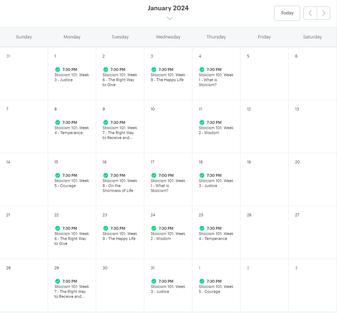Click the green checkmark on January 17 event
The width and height of the screenshot is (337, 313).
(x=154, y=175)
